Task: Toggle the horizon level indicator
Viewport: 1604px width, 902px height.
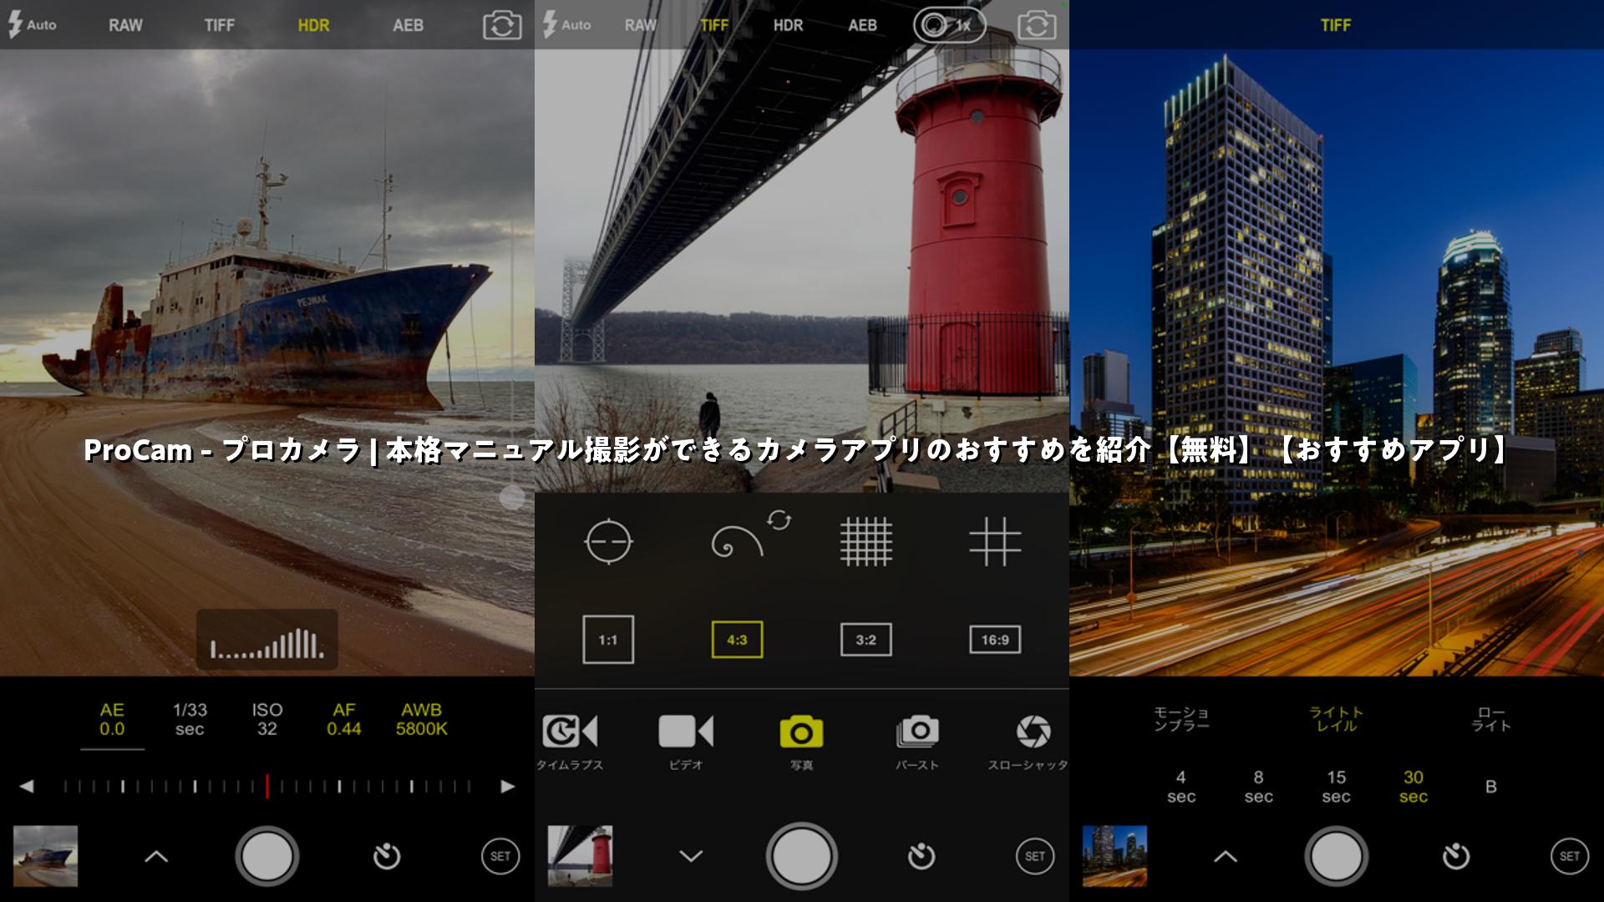Action: tap(608, 542)
